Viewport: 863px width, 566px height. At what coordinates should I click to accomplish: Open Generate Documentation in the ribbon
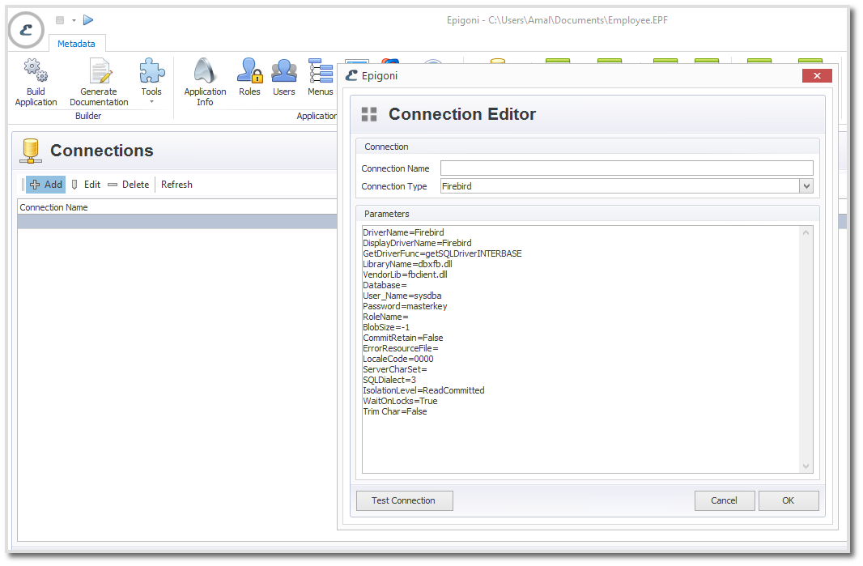[x=99, y=83]
